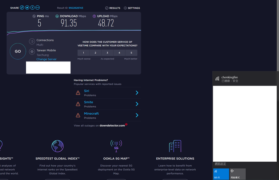
Task: Copy the share link icon
Action: [x=22, y=7]
